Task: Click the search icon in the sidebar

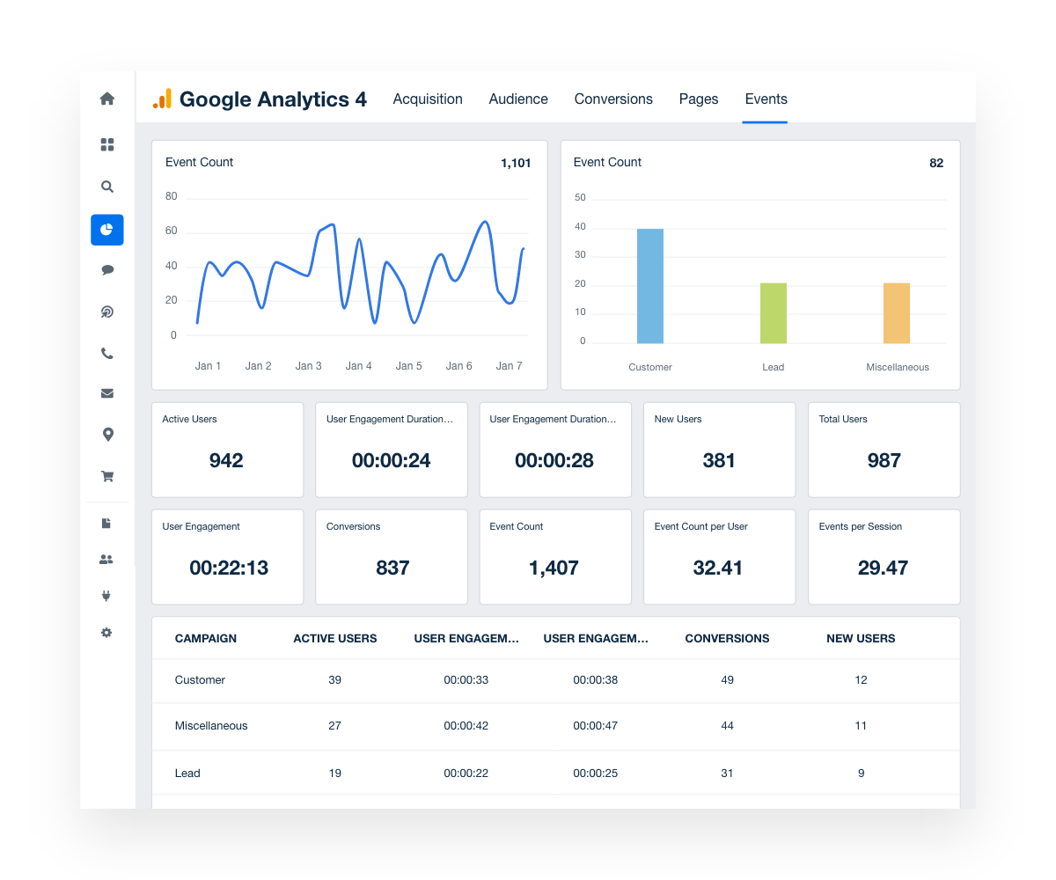Action: click(106, 187)
